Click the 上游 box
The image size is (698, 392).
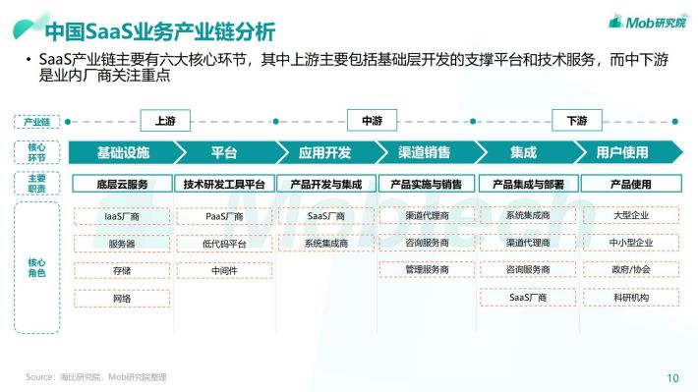tap(165, 121)
